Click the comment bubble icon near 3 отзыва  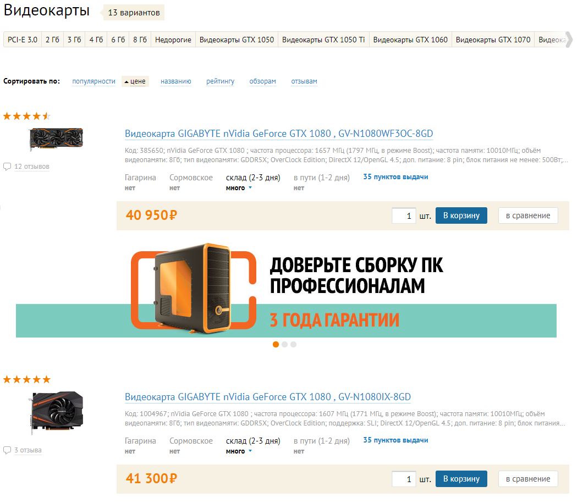click(x=7, y=450)
